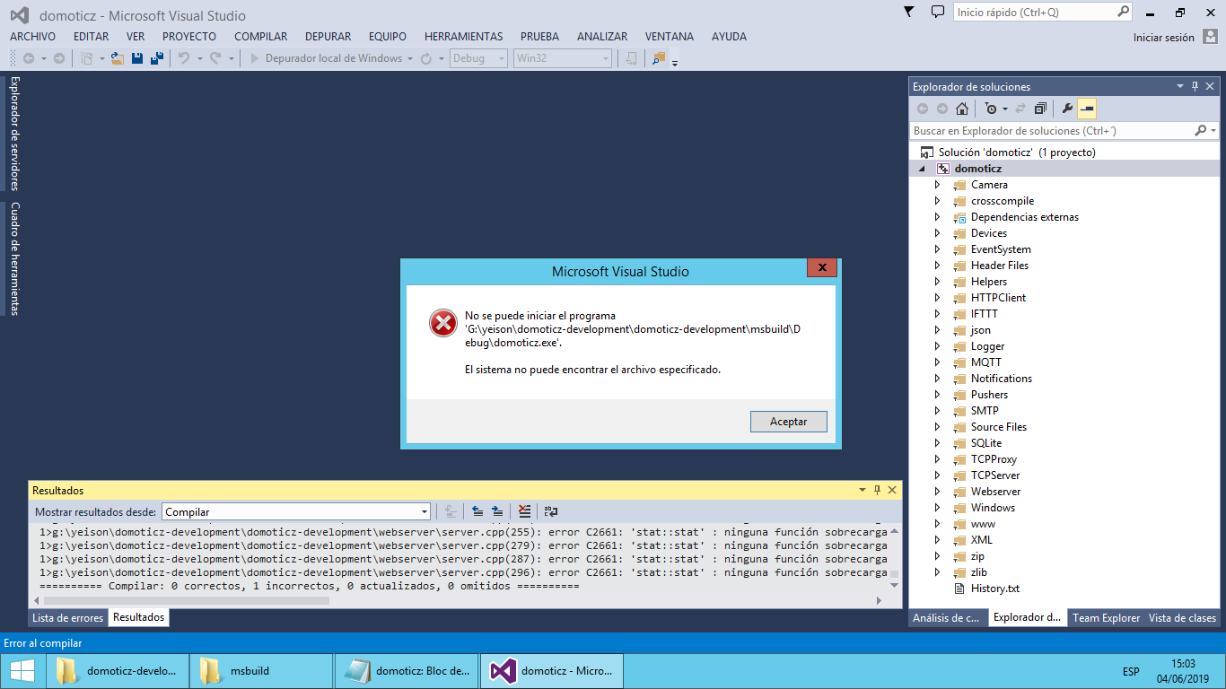Click the Save toolbar icon
1226x689 pixels.
(137, 58)
